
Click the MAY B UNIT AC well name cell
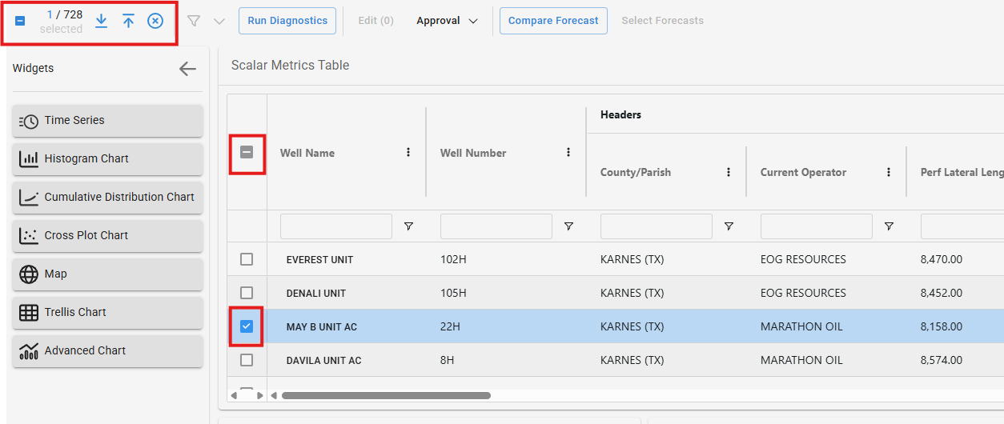coord(322,327)
